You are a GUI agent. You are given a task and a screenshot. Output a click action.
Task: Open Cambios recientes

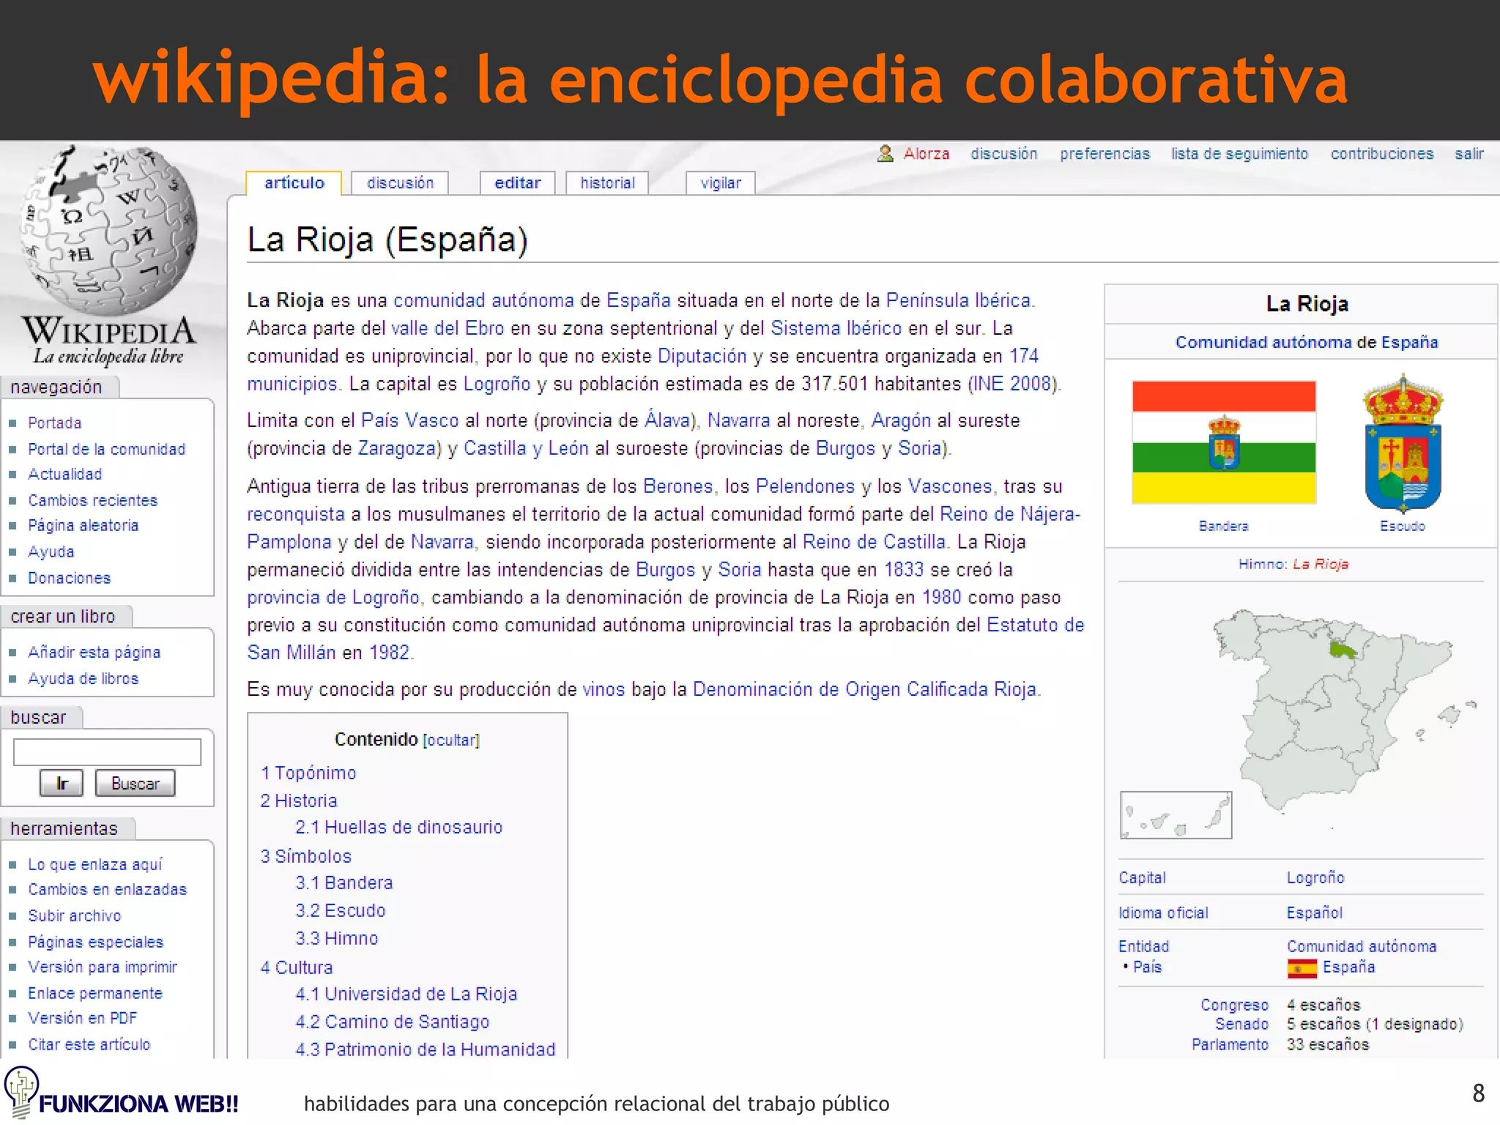click(x=92, y=500)
